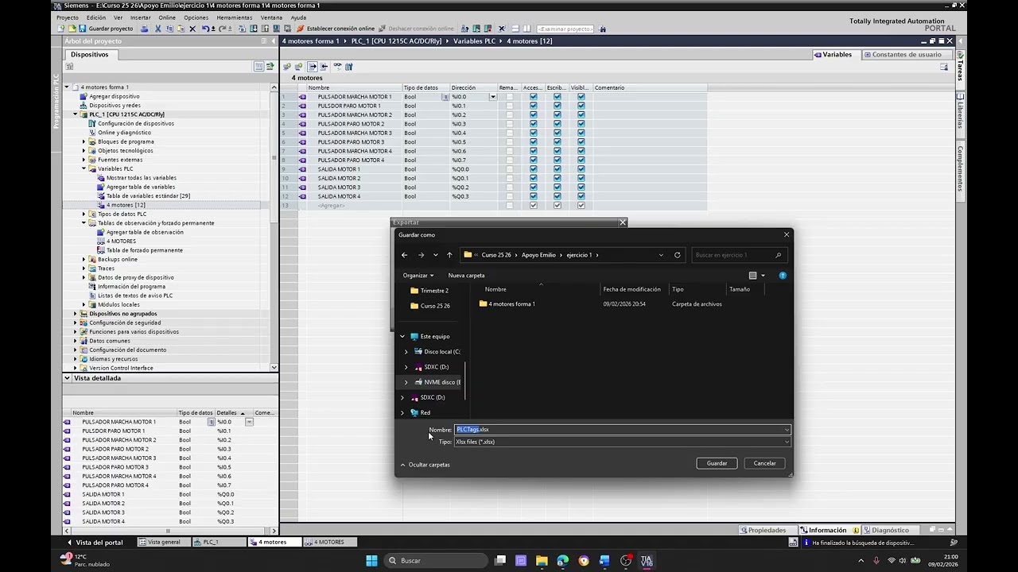This screenshot has height=572, width=1018.
Task: Toggle Escrib checkbox in SALIDA MOTOR 3 row
Action: (558, 187)
